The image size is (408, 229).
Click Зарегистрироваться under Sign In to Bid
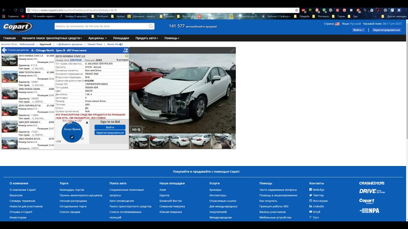[110, 133]
